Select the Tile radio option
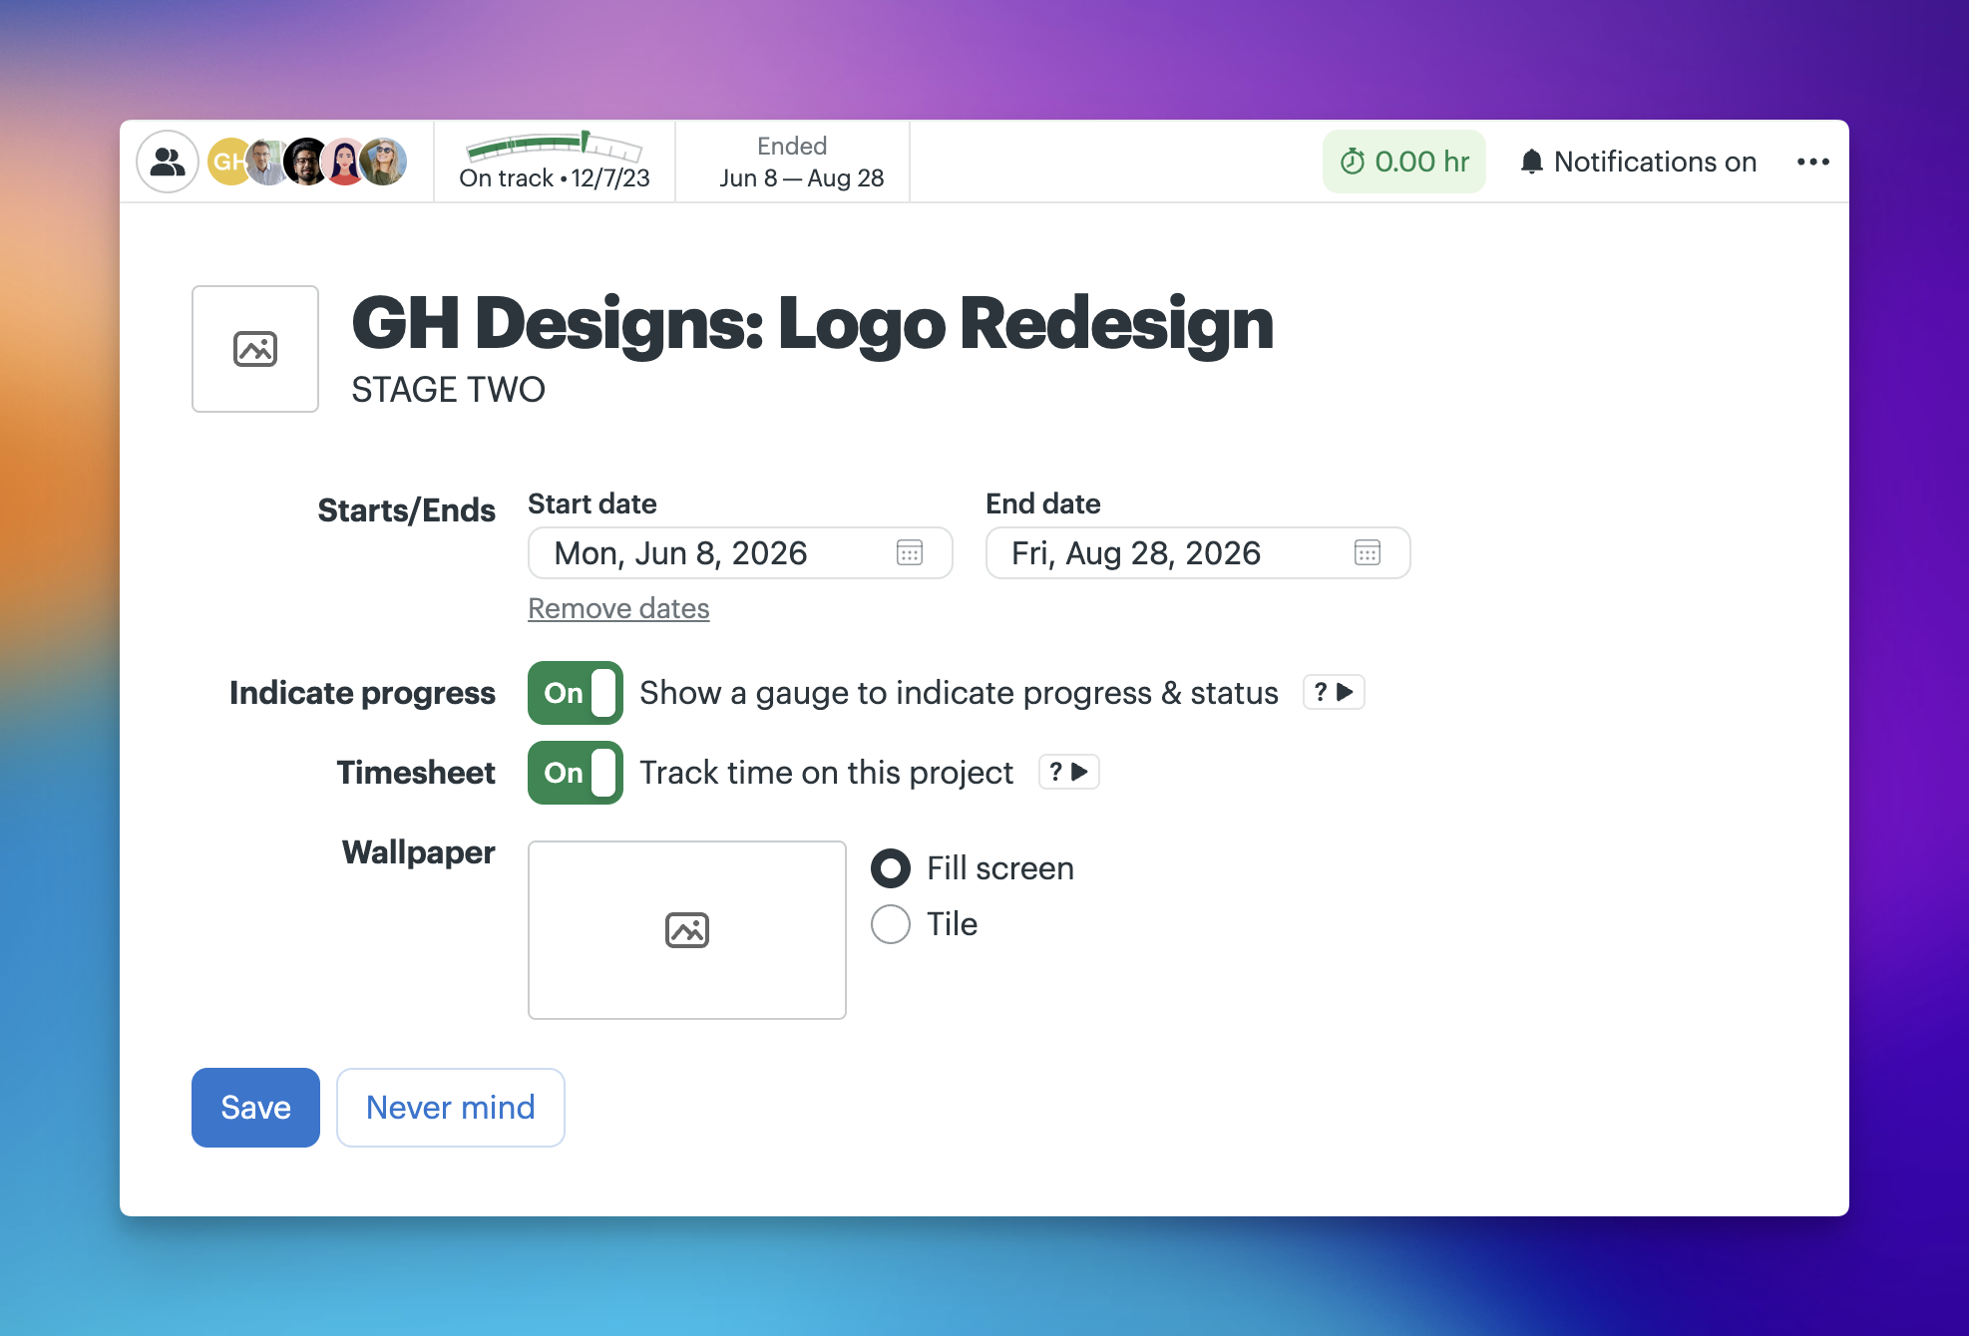 (x=891, y=924)
